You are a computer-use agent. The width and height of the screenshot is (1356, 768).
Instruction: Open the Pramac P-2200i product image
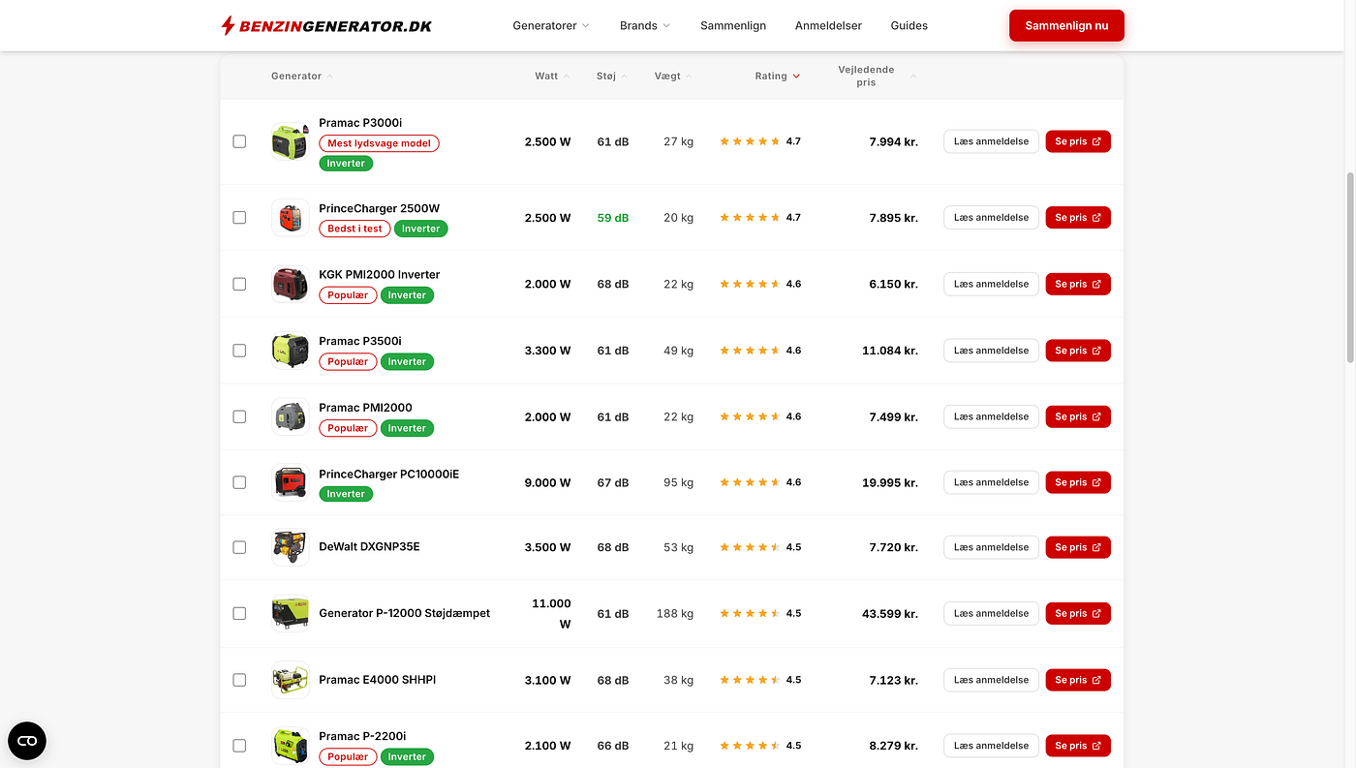[291, 746]
